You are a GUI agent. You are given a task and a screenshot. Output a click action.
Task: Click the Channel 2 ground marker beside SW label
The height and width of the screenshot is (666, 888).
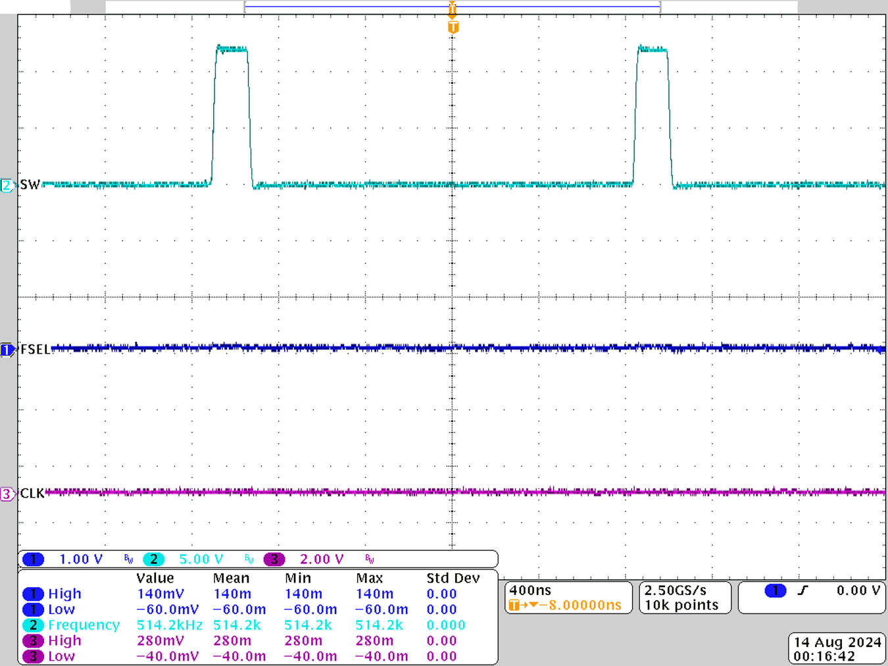[6, 185]
